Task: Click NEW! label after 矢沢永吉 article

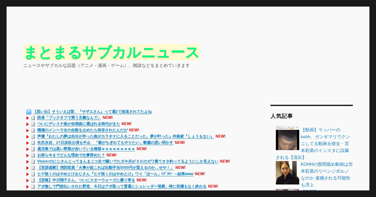Action: (180, 143)
